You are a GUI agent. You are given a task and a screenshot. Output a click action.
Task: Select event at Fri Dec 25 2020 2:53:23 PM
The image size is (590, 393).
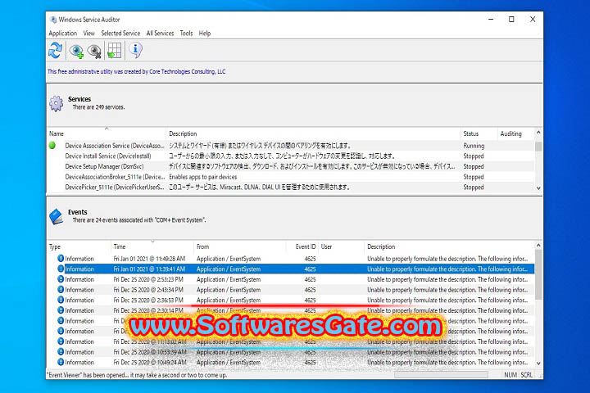290,279
